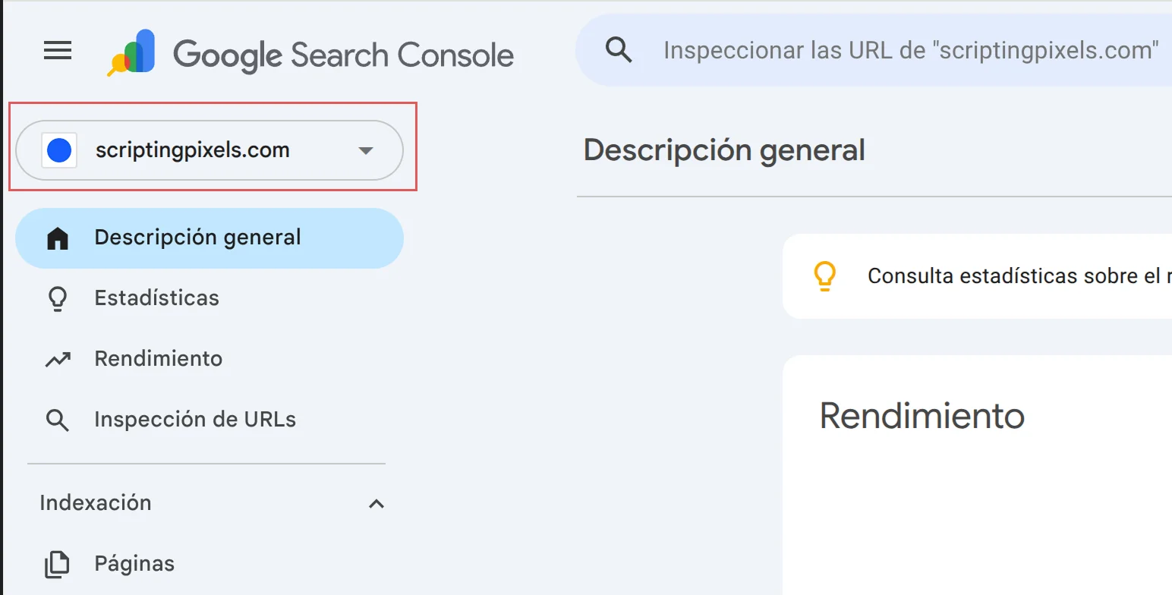
Task: Open Estadísticas in the sidebar
Action: [210, 298]
